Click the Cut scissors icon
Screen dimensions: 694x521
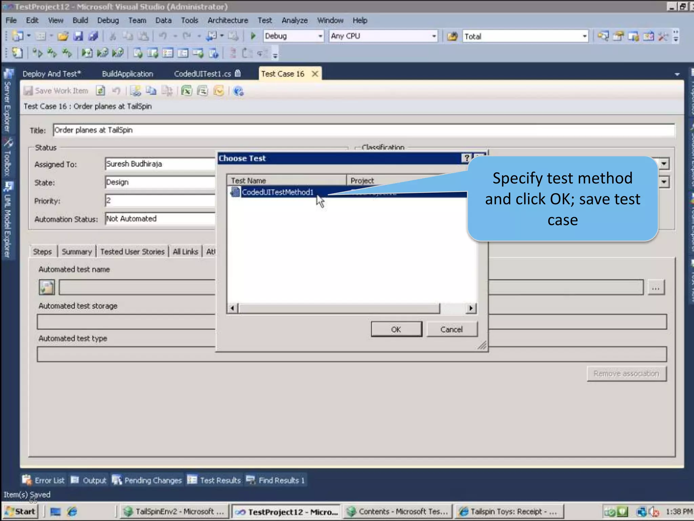click(113, 36)
